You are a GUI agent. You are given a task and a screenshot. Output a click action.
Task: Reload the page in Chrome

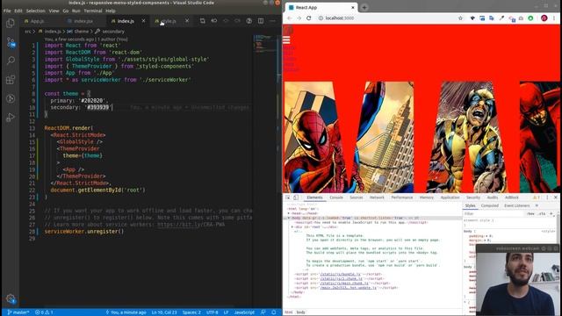(x=308, y=18)
